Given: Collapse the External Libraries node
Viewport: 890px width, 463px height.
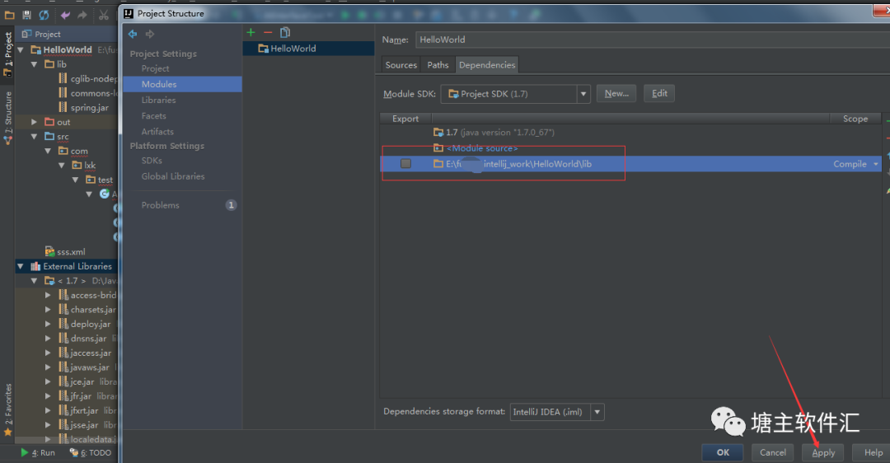Looking at the screenshot, I should (21, 266).
